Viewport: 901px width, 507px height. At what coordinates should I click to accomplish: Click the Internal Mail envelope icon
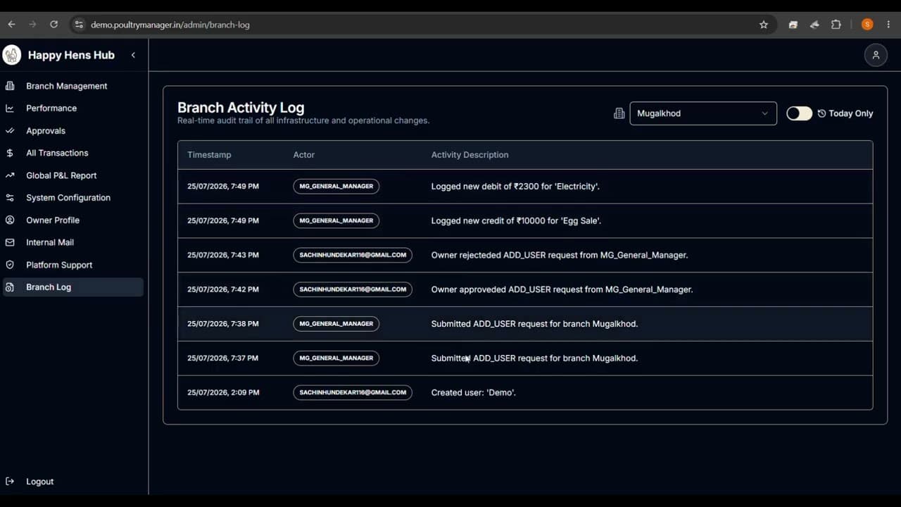pyautogui.click(x=10, y=242)
